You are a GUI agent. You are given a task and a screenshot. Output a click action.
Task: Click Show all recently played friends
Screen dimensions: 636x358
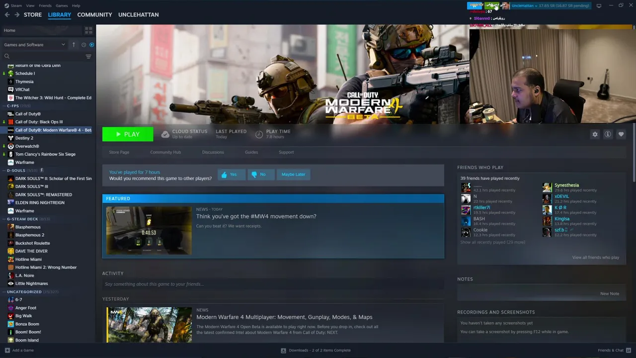point(492,243)
